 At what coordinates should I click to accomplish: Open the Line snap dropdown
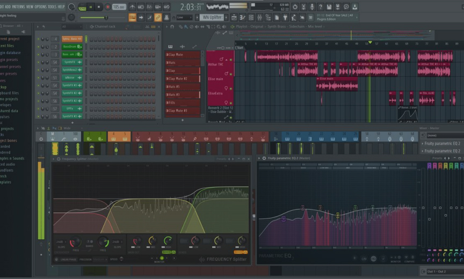[184, 17]
